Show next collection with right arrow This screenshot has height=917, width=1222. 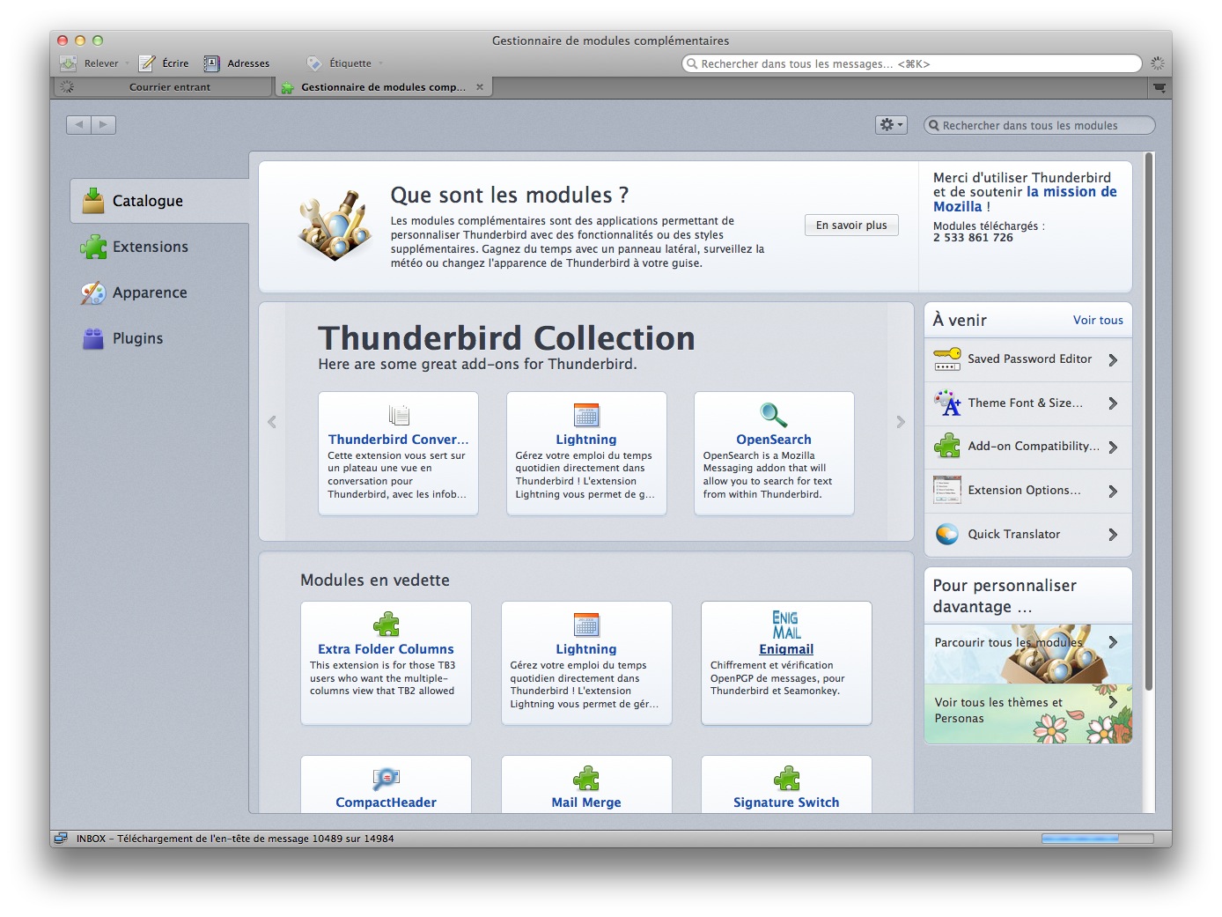point(901,422)
